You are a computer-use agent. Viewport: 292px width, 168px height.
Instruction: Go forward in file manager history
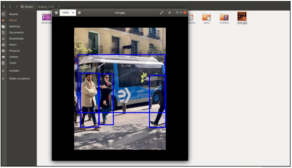point(10,7)
